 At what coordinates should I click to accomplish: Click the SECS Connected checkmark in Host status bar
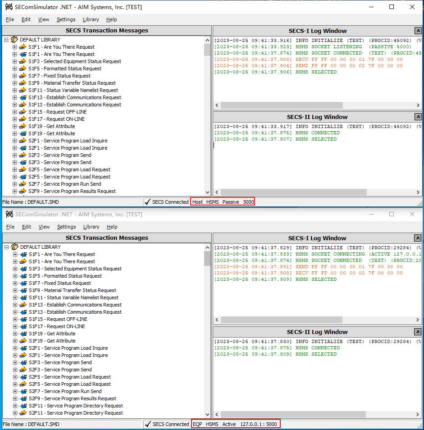[147, 202]
